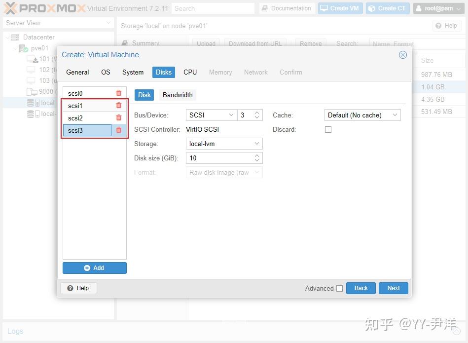Switch to the Bandwidth tab

click(x=178, y=95)
